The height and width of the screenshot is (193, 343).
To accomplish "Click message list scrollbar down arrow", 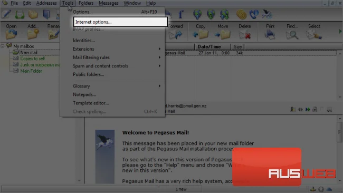I will pos(340,97).
